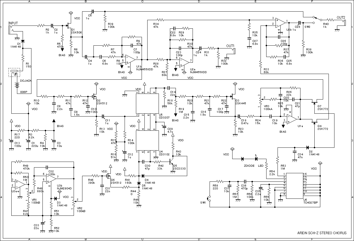Select the D1 1N4148 diode symbol

(23, 41)
